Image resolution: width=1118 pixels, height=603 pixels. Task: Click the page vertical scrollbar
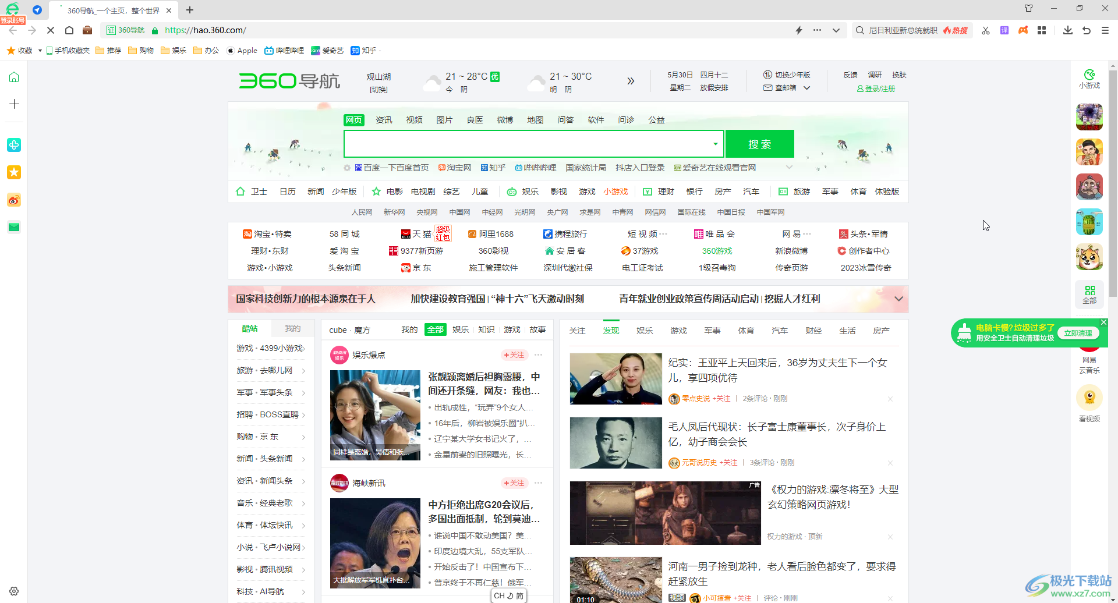click(1113, 183)
